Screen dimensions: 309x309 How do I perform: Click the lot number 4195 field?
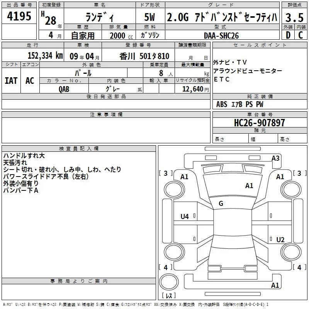pyautogui.click(x=19, y=16)
